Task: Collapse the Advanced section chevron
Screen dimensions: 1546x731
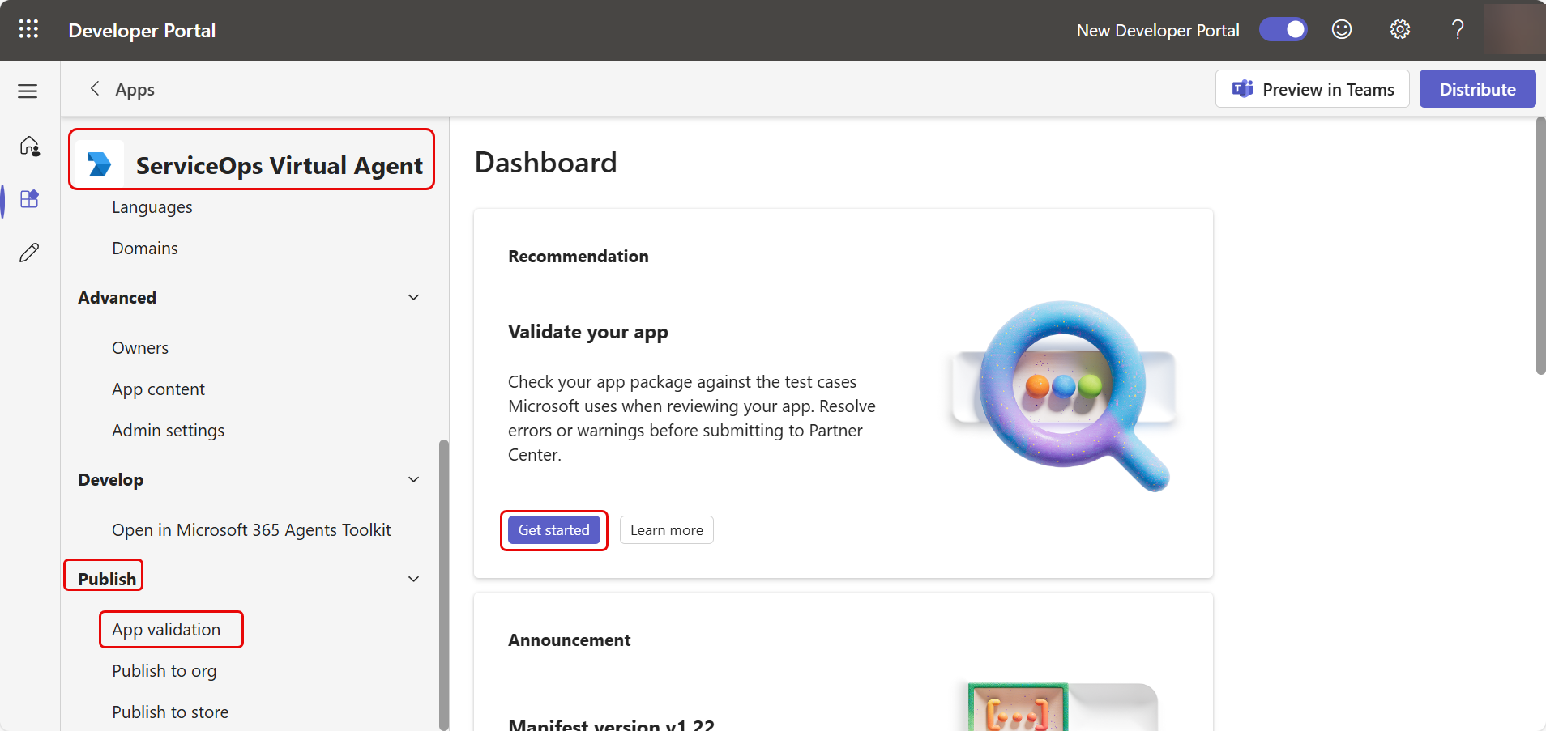Action: (x=413, y=298)
